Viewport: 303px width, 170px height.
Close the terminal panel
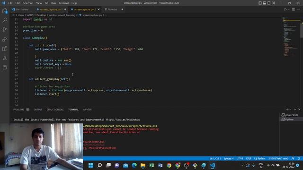[x=299, y=109]
